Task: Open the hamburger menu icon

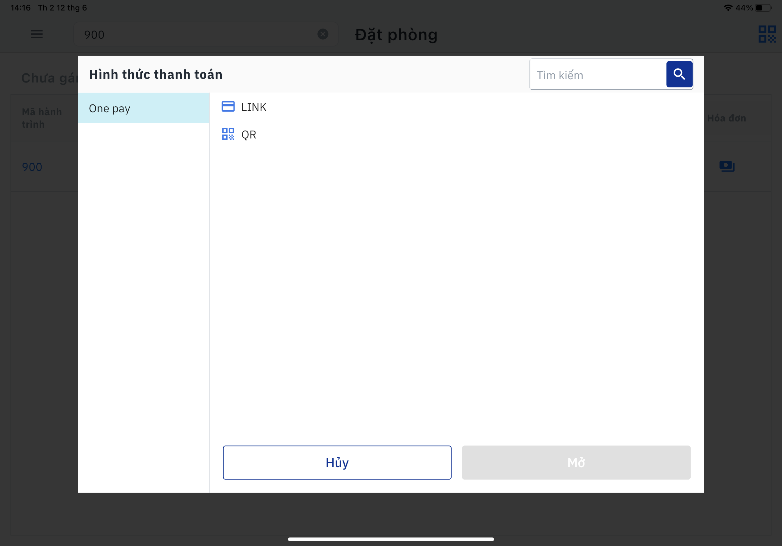Action: coord(36,34)
